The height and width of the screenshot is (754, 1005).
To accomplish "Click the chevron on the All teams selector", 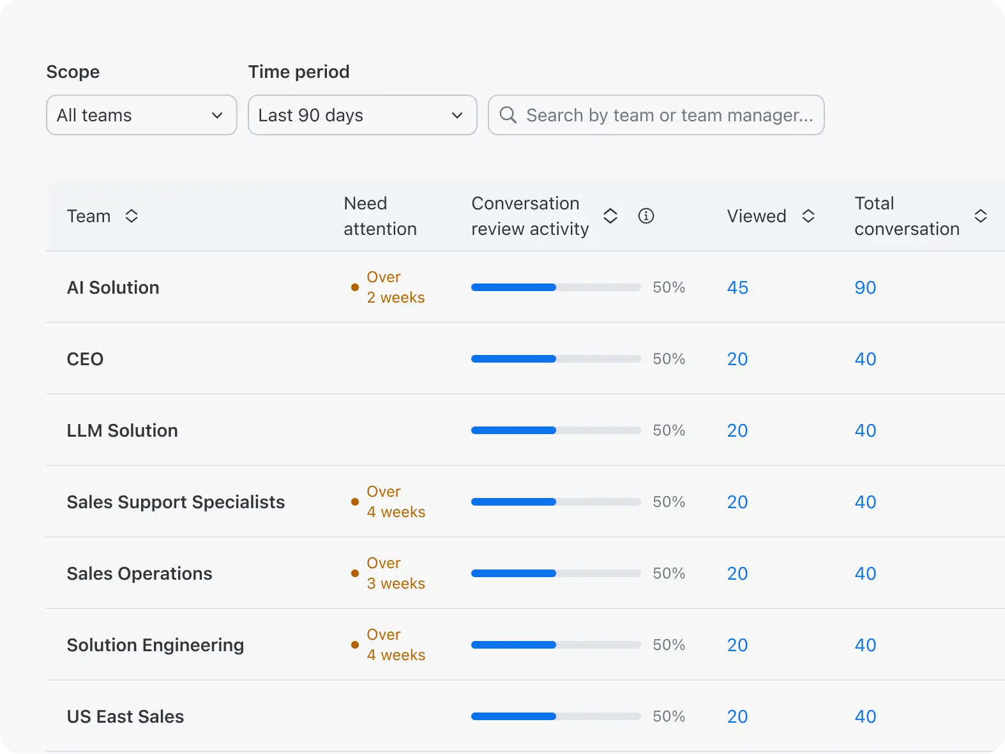I will tap(217, 116).
